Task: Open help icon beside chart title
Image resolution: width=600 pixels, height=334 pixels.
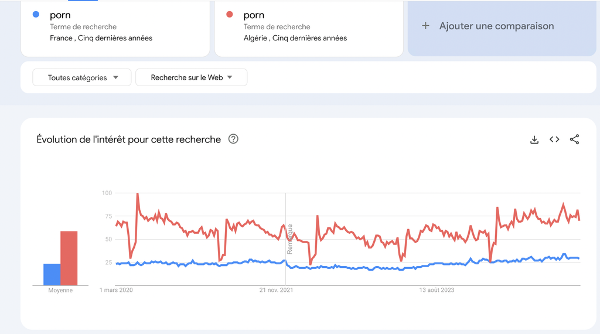Action: pyautogui.click(x=233, y=139)
